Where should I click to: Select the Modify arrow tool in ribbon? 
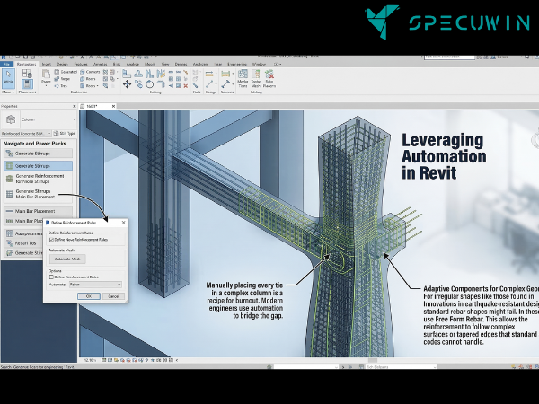[8, 79]
